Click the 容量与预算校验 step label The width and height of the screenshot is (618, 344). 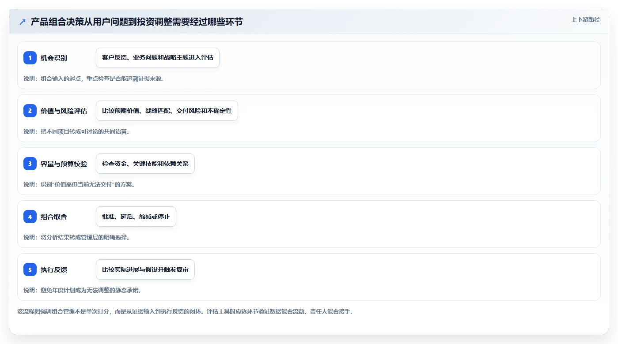point(64,164)
